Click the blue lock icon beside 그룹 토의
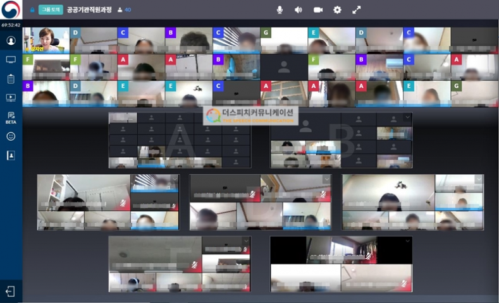The width and height of the screenshot is (499, 303). pos(32,10)
